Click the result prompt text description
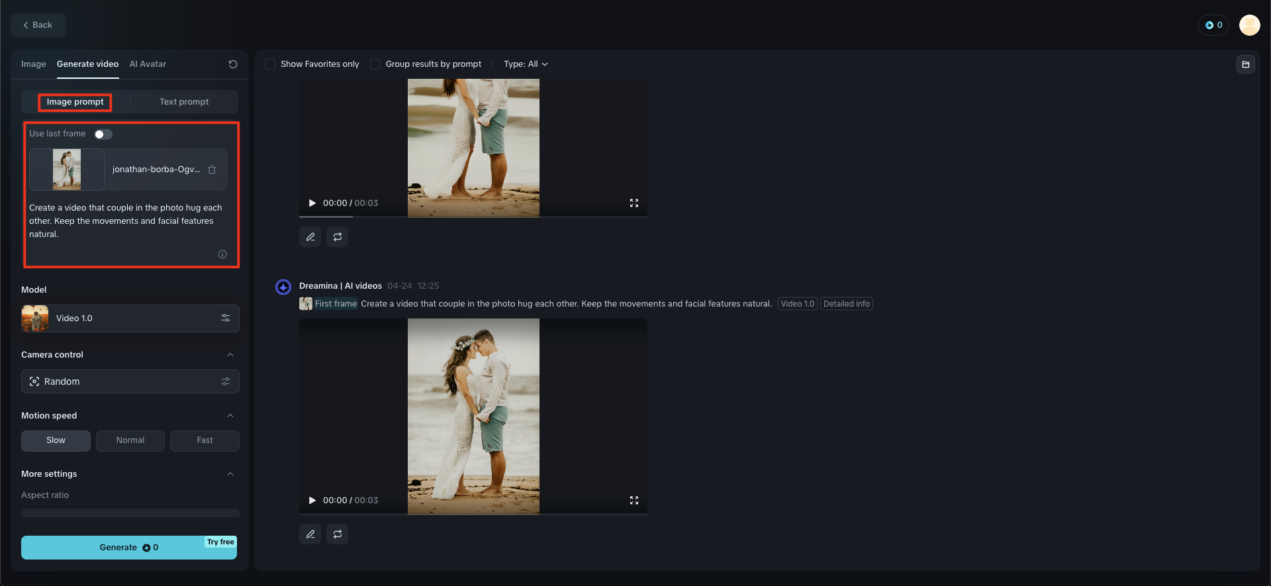This screenshot has width=1271, height=586. pos(566,304)
